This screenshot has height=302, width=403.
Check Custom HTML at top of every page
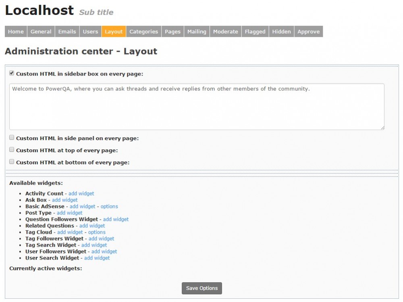(x=12, y=150)
